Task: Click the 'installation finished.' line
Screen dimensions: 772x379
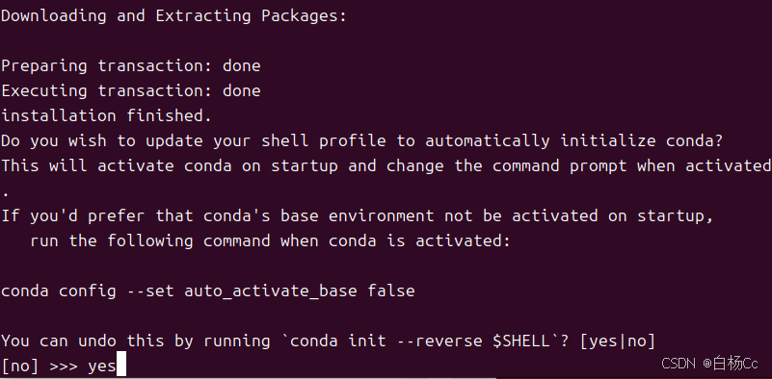Action: (x=106, y=116)
